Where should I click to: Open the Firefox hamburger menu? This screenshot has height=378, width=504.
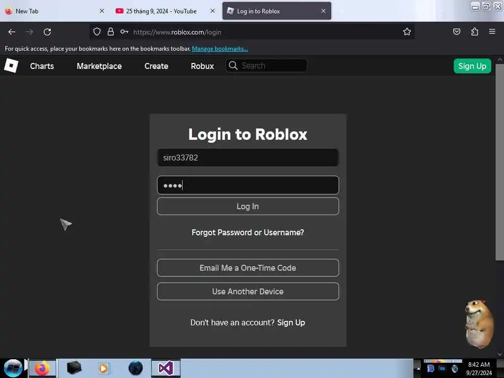492,31
